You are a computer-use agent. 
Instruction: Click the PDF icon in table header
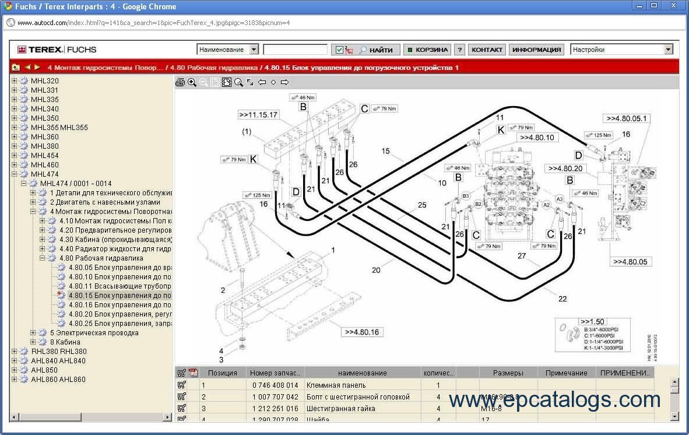click(x=193, y=373)
